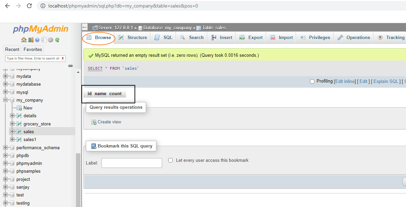Check 'Let every user access this bookmark'
The height and width of the screenshot is (207, 406).
click(170, 160)
